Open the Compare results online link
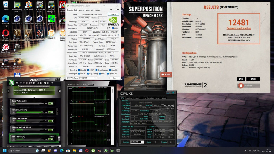The image size is (274, 154). point(239,28)
